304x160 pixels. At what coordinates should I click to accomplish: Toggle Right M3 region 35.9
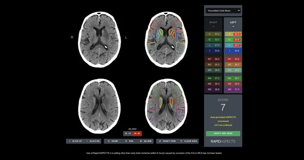(x=213, y=71)
